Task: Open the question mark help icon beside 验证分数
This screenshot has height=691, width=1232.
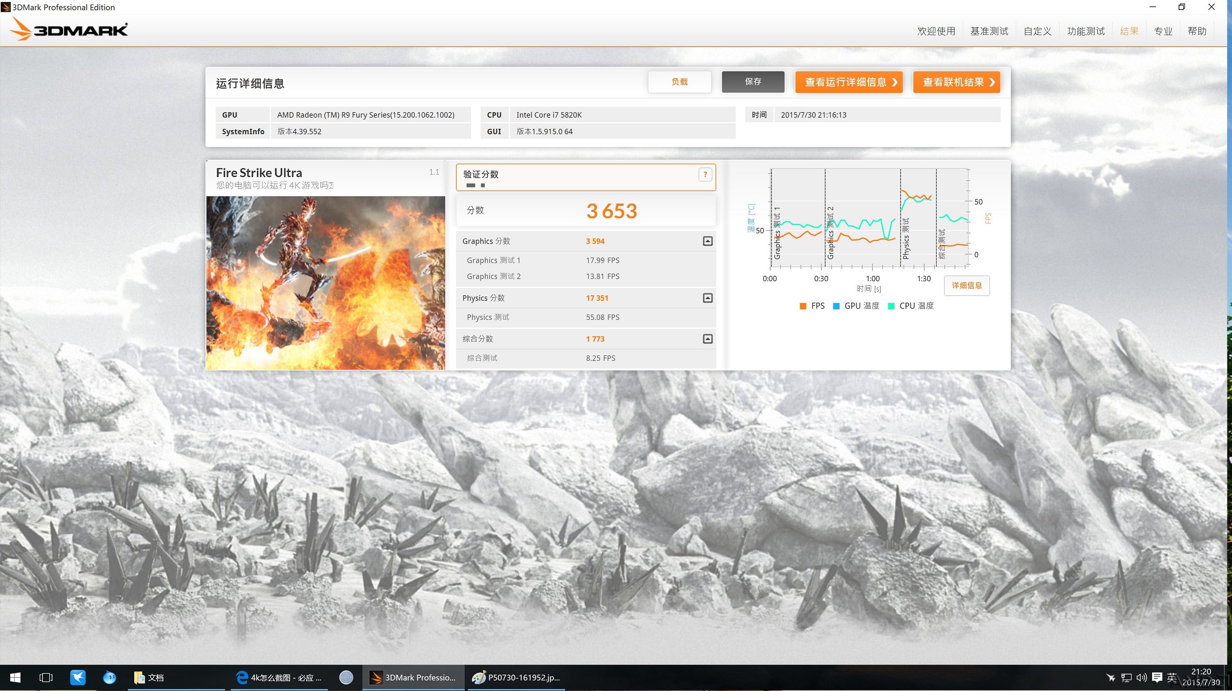Action: tap(705, 174)
